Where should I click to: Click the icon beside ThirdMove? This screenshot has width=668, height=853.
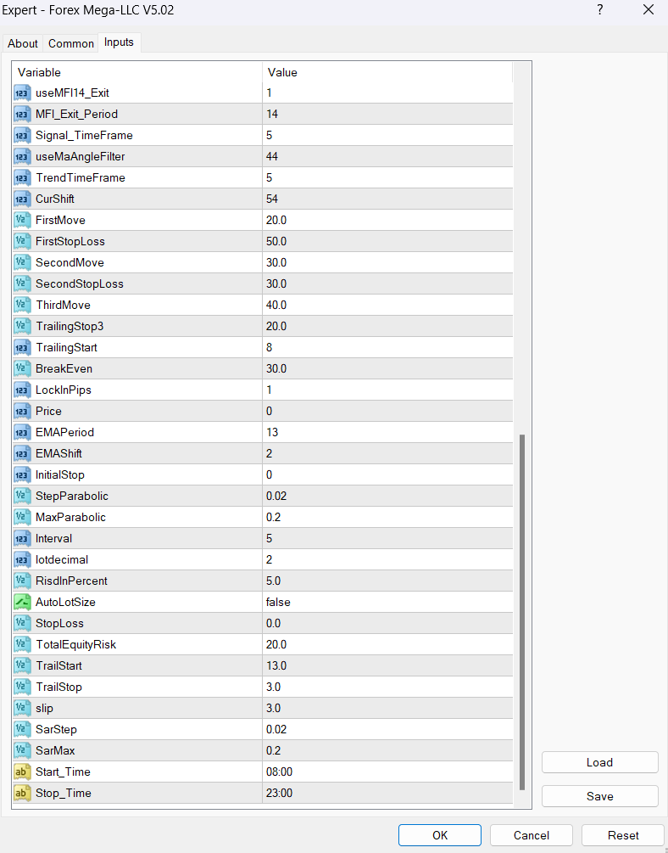22,306
